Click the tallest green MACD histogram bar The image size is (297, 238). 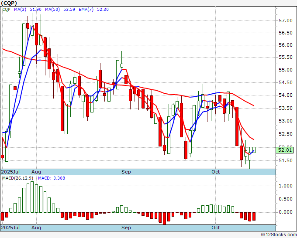(32, 197)
